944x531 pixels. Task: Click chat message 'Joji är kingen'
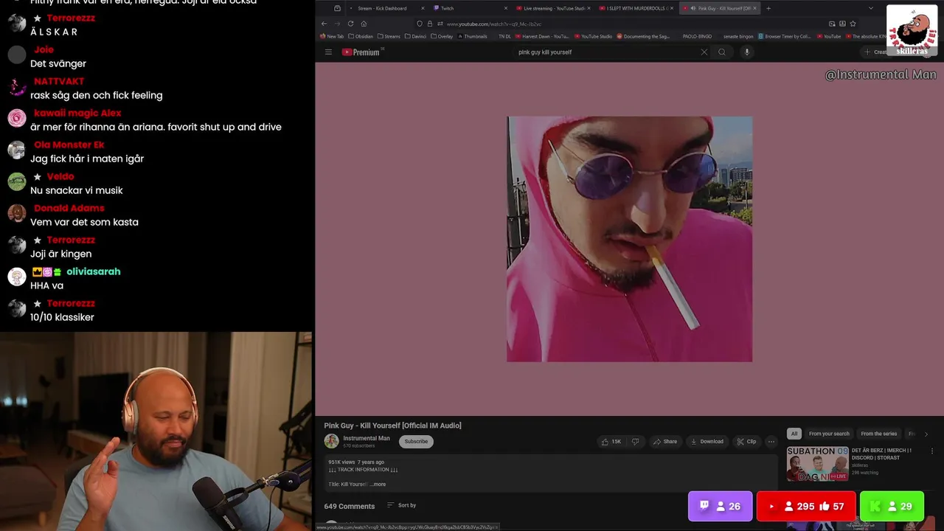pos(61,254)
